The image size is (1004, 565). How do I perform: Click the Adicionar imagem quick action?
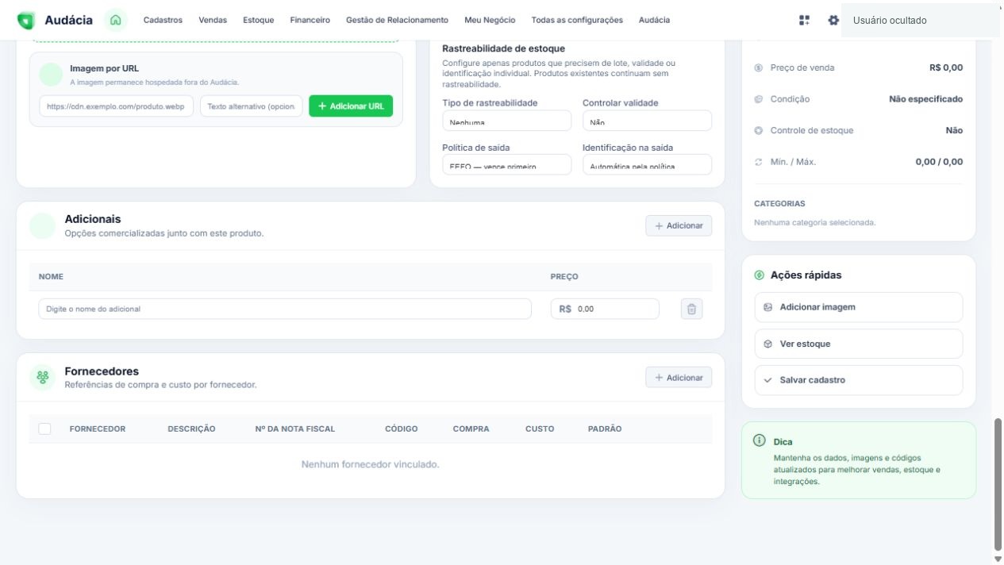(x=859, y=307)
